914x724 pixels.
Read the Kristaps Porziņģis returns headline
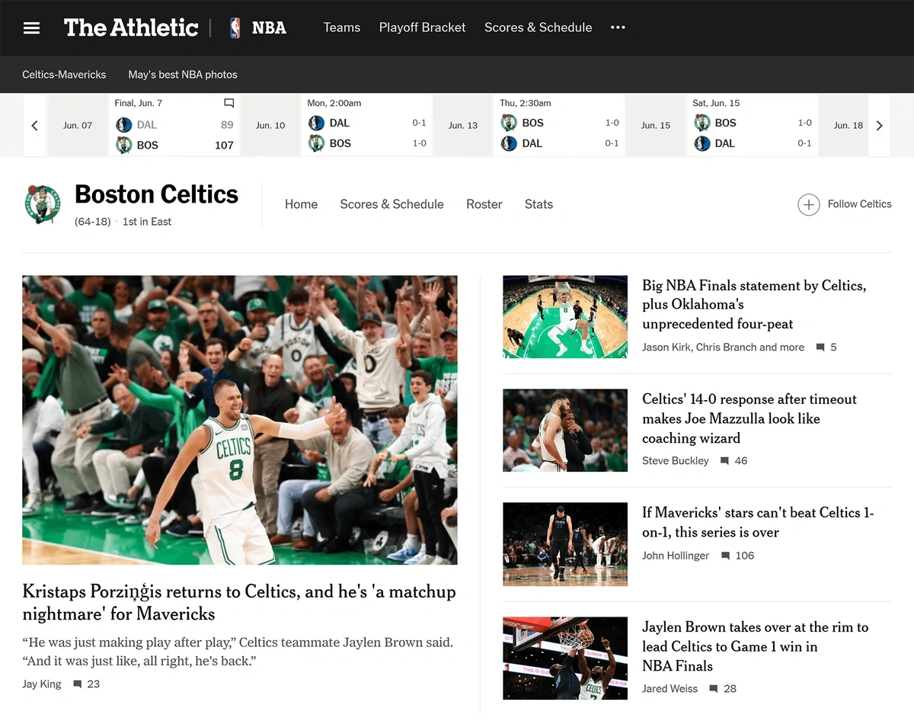coord(239,603)
